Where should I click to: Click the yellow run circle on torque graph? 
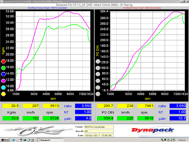click(x=3, y=94)
